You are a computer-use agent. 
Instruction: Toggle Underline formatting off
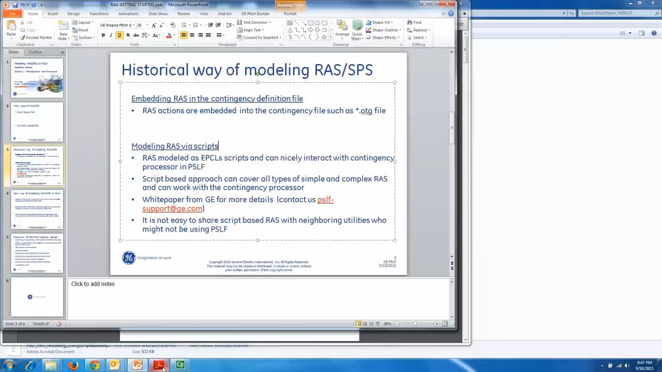[119, 35]
